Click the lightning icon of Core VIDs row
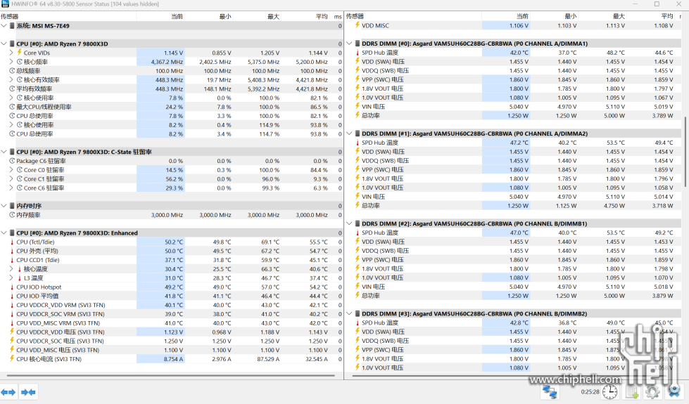The image size is (689, 404). (19, 53)
